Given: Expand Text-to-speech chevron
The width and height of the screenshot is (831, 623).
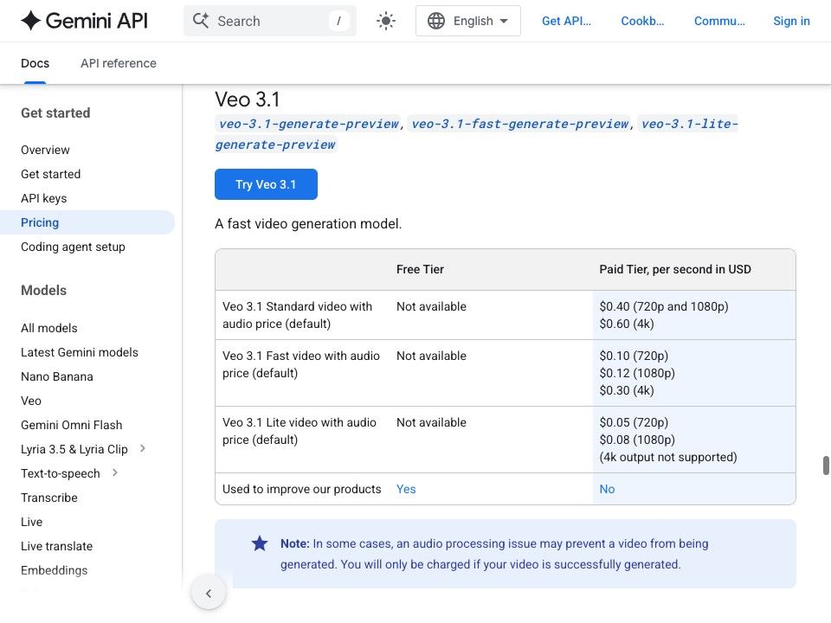Looking at the screenshot, I should tap(114, 472).
